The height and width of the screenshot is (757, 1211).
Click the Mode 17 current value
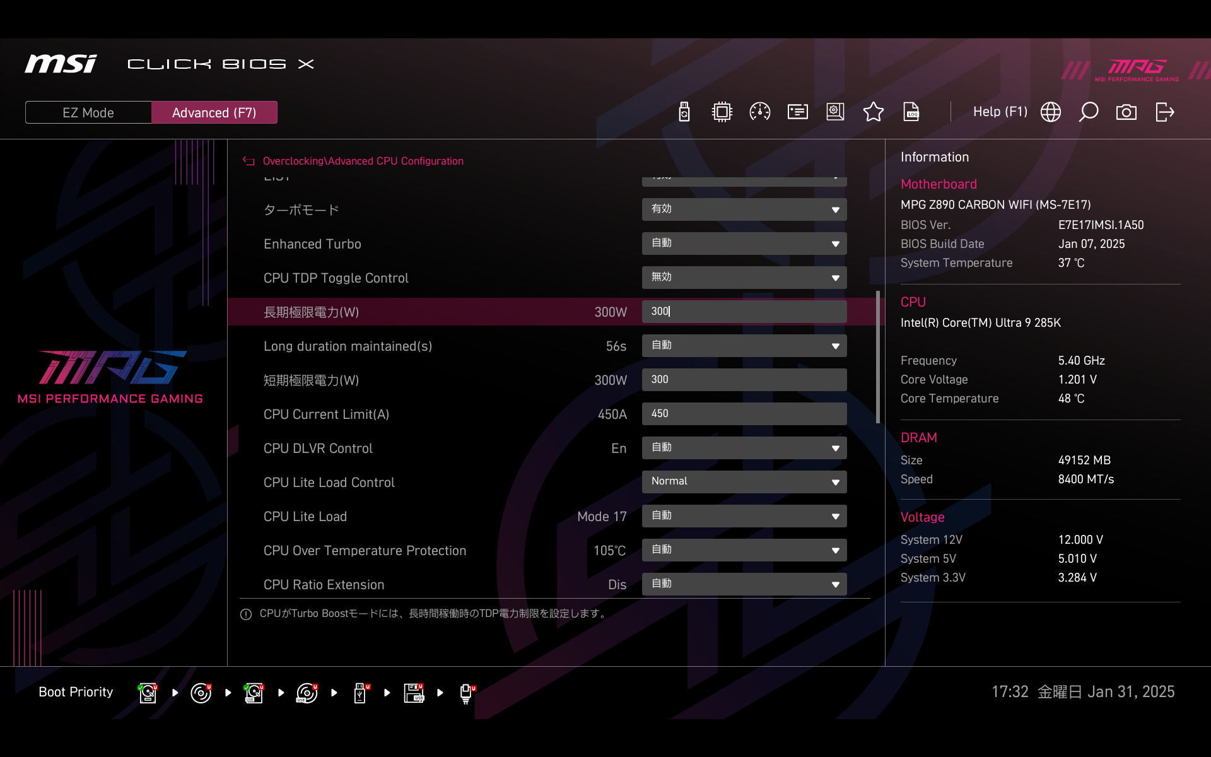[x=602, y=517]
